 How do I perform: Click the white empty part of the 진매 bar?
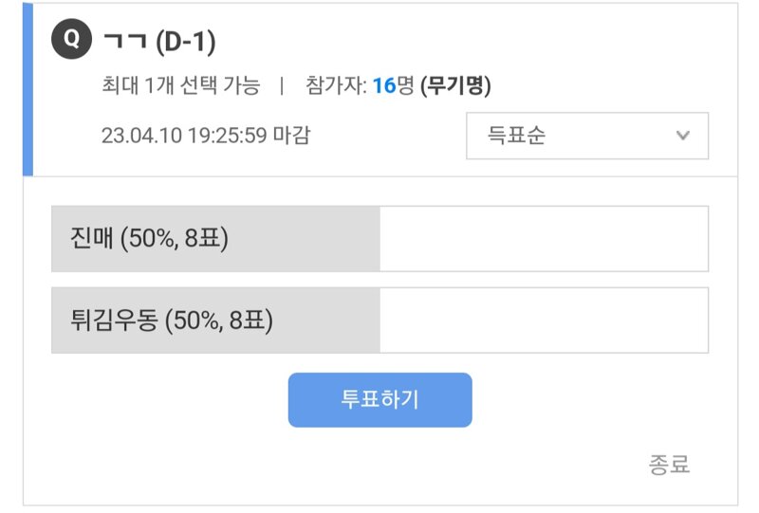click(545, 239)
